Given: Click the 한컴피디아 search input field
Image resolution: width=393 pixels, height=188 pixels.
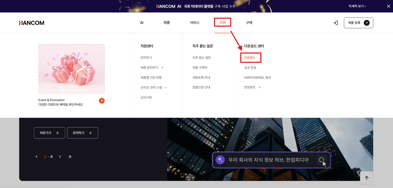Looking at the screenshot, I should [270, 160].
